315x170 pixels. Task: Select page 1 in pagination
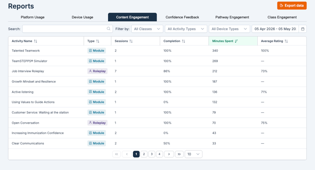pos(136,154)
